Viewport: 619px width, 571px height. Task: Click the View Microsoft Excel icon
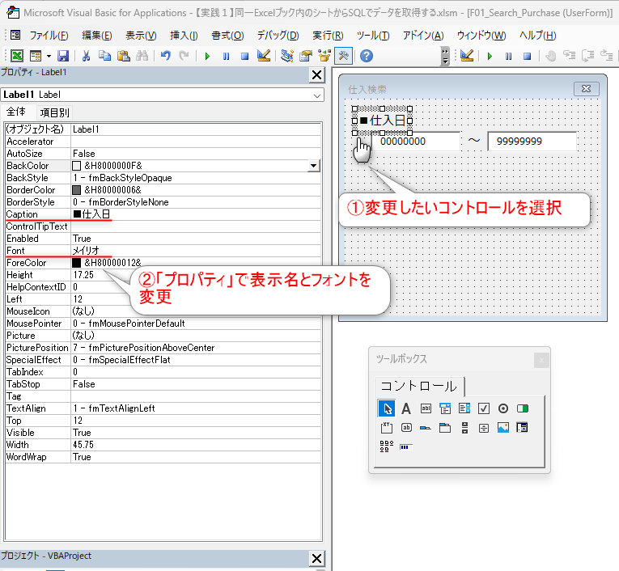(16, 56)
